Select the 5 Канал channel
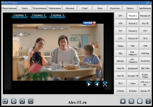 pyautogui.click(x=120, y=91)
